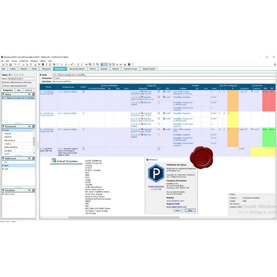This screenshot has height=277, width=277.
Task: Select Views radio button 2
Action: click(x=17, y=74)
